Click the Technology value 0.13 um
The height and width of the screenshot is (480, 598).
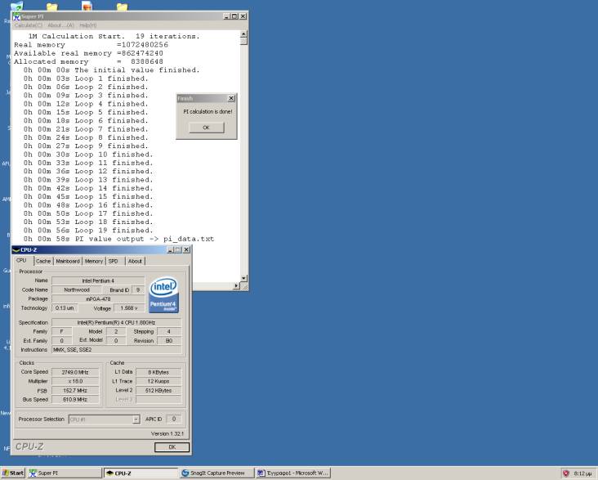(65, 307)
